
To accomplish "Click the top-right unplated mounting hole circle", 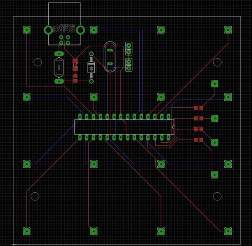I will pos(217,62).
